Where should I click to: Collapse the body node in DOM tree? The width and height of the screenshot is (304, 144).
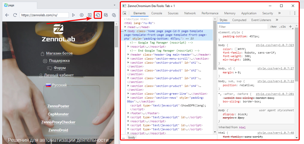[x=125, y=31]
